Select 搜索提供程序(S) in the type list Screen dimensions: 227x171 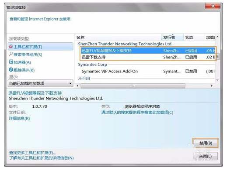[x=28, y=55]
